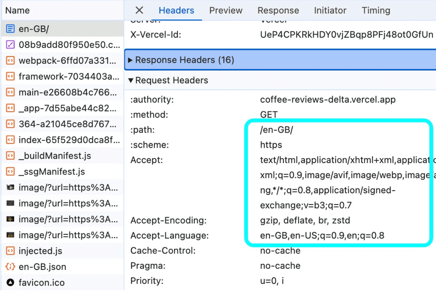The width and height of the screenshot is (436, 295).
Task: Open the Initiator tab
Action: (x=330, y=11)
